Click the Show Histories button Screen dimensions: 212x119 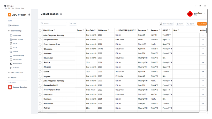tap(166, 24)
